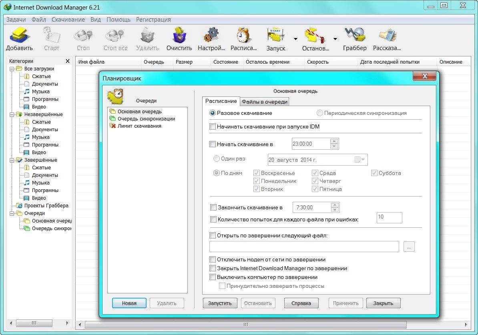
Task: Click the Добавить toolbar icon
Action: [20, 39]
